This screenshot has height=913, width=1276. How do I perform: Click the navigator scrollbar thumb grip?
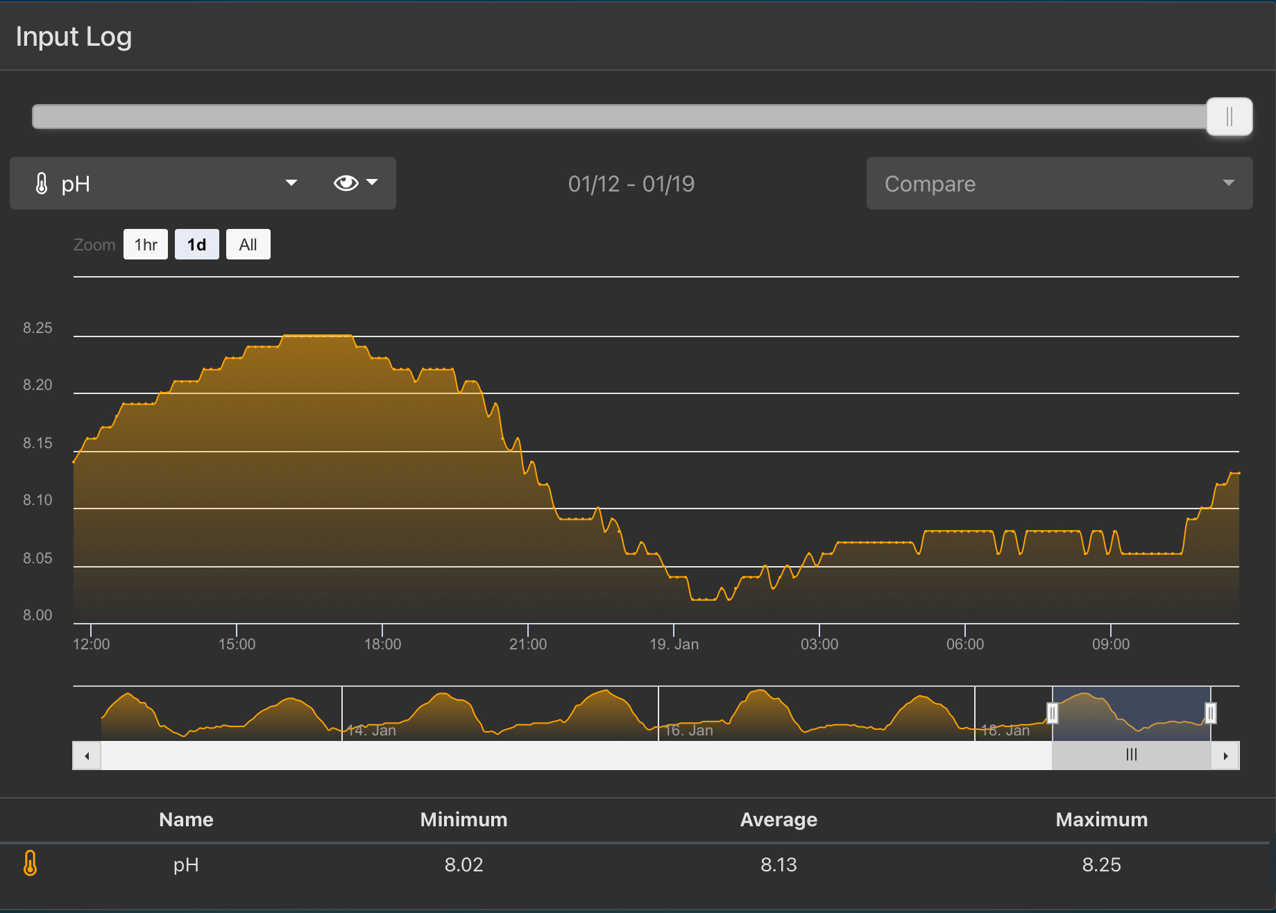click(1132, 755)
